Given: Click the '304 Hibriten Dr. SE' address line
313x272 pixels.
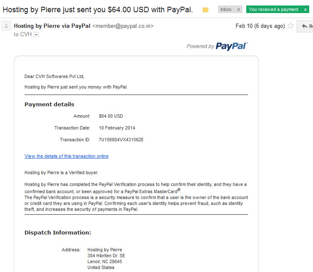Looking at the screenshot, I should pyautogui.click(x=106, y=256).
